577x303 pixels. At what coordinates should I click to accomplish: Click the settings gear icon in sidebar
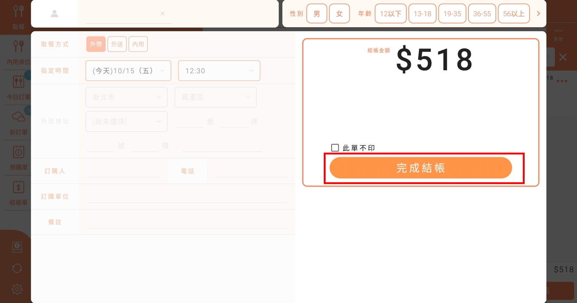[x=17, y=289]
